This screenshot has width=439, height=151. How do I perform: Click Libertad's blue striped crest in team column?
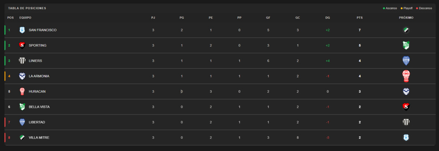click(x=22, y=122)
